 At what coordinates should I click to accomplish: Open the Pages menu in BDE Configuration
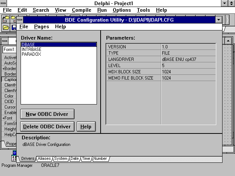point(41,26)
